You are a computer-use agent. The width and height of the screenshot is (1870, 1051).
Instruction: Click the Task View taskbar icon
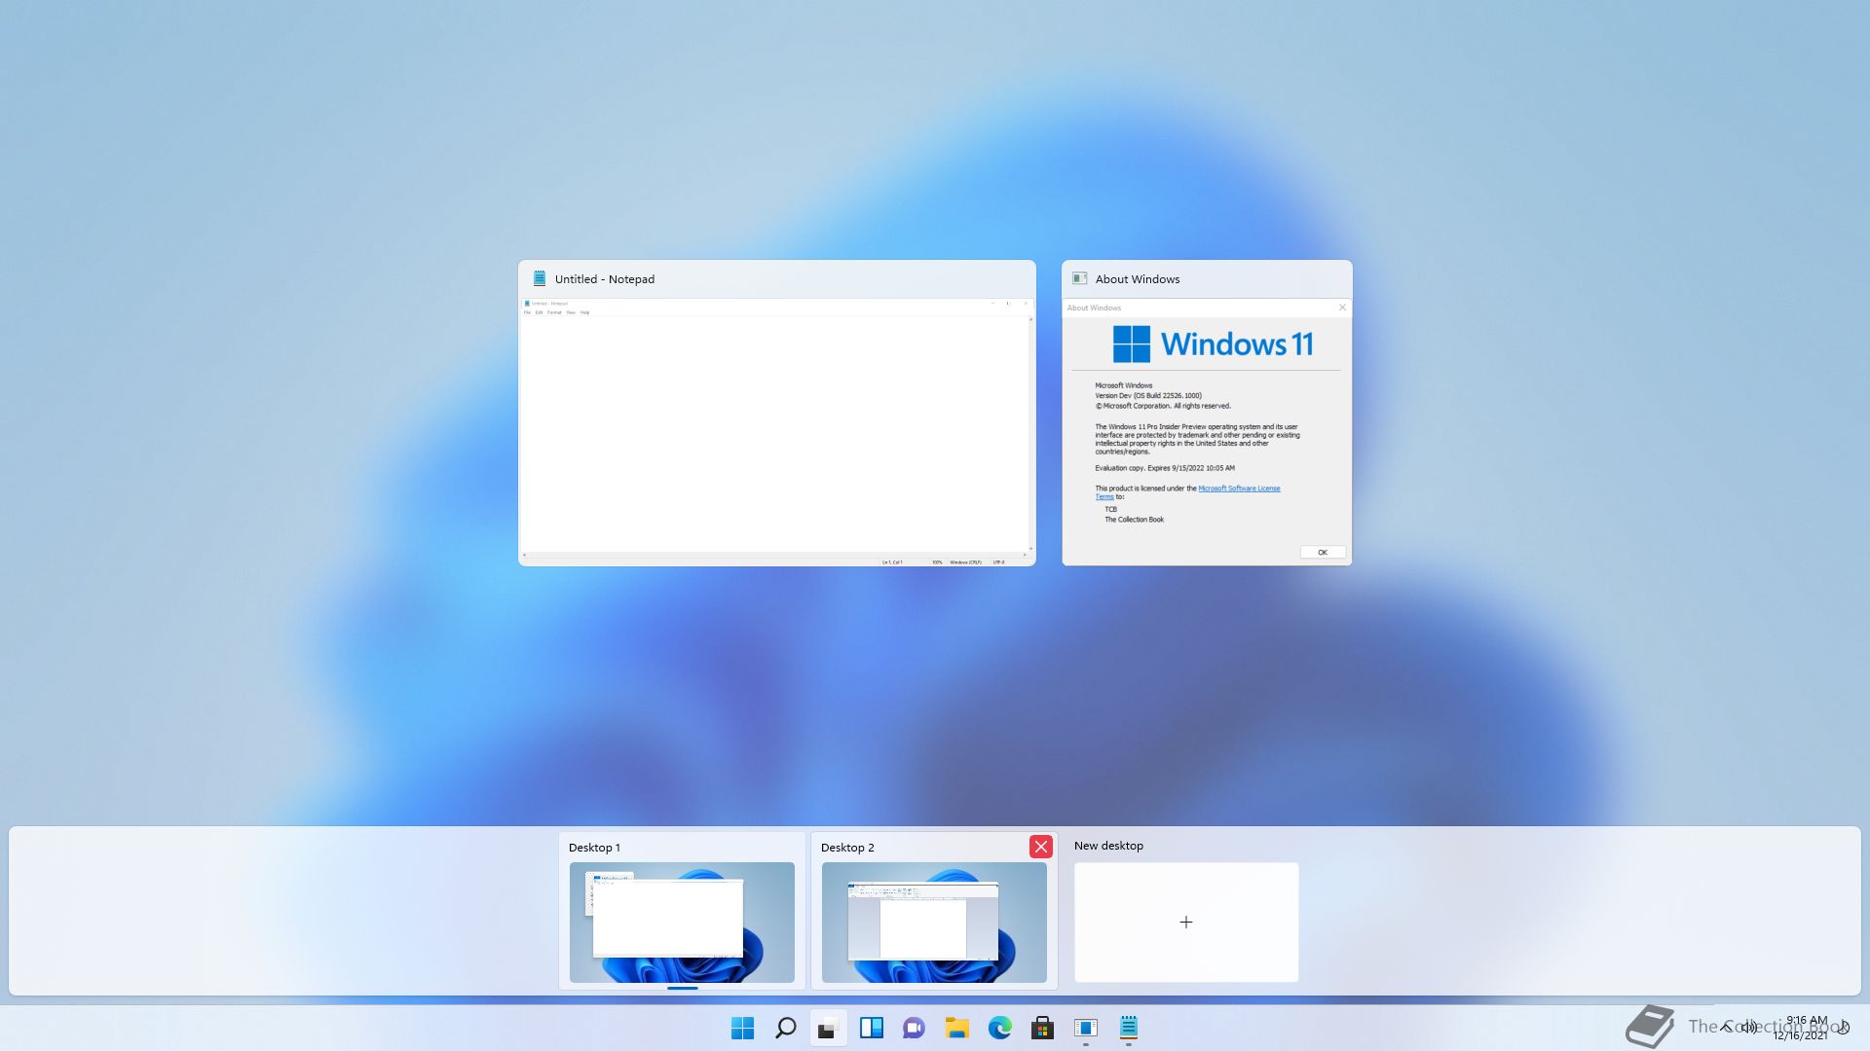828,1028
